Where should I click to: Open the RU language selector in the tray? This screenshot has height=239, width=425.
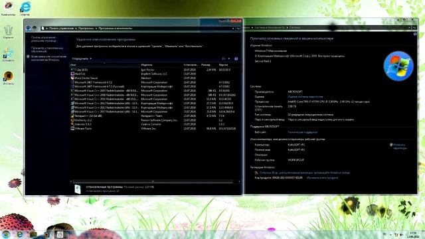pos(384,234)
